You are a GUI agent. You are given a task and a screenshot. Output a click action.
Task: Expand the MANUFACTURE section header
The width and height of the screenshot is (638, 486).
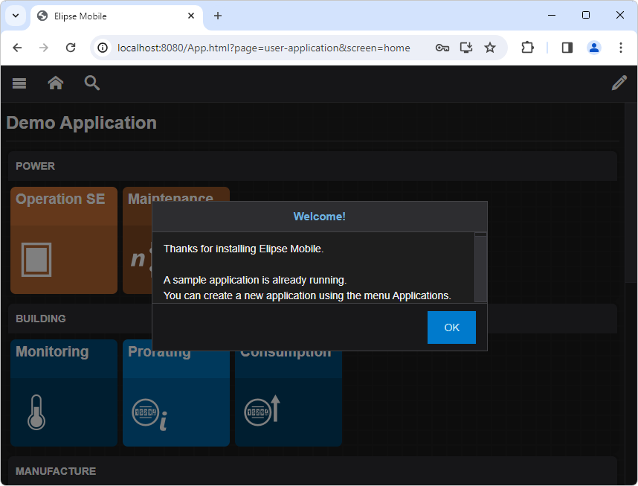[312, 471]
